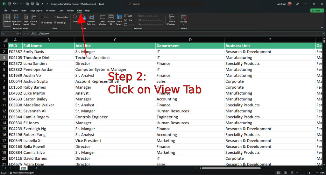Click the Split window button

point(128,16)
